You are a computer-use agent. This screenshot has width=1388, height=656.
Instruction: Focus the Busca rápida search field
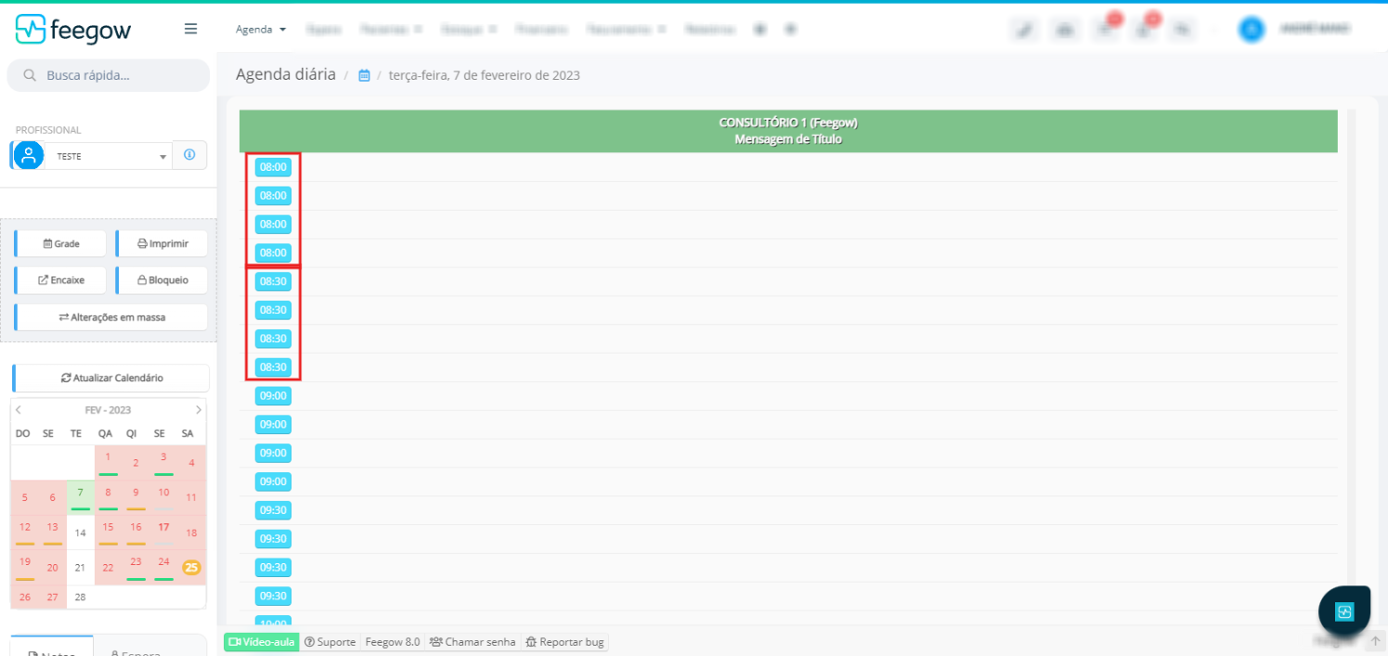109,75
